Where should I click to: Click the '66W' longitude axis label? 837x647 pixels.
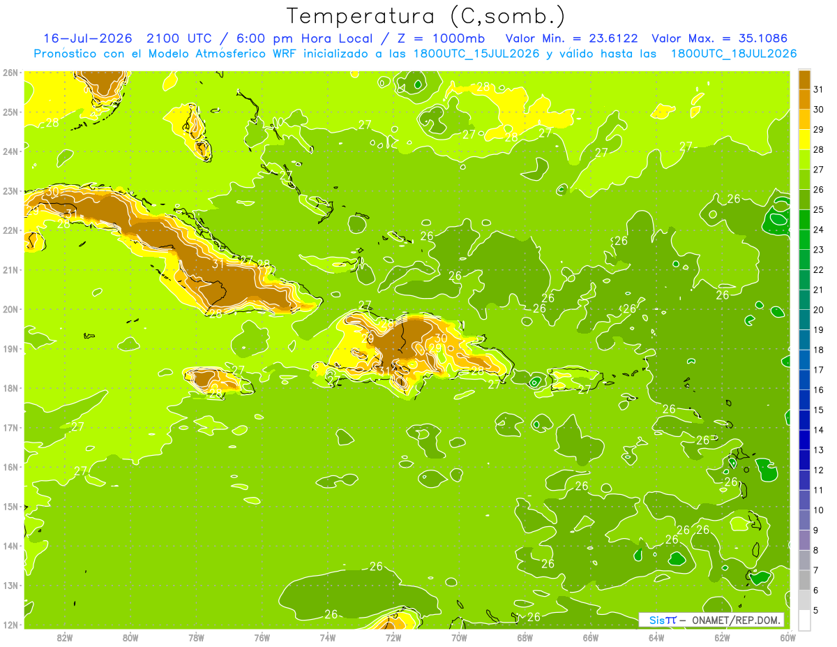pos(591,637)
